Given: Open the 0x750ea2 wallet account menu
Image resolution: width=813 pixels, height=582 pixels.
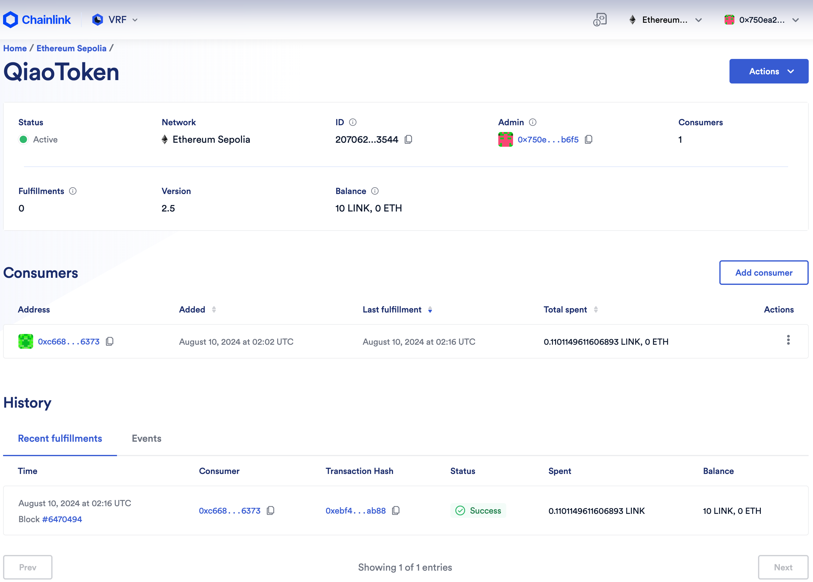Looking at the screenshot, I should click(761, 20).
